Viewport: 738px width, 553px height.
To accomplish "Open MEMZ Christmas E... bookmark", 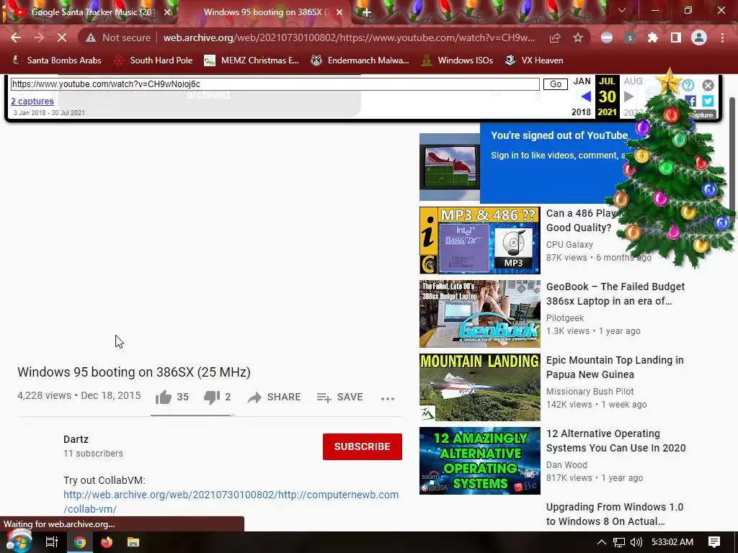I will [252, 60].
